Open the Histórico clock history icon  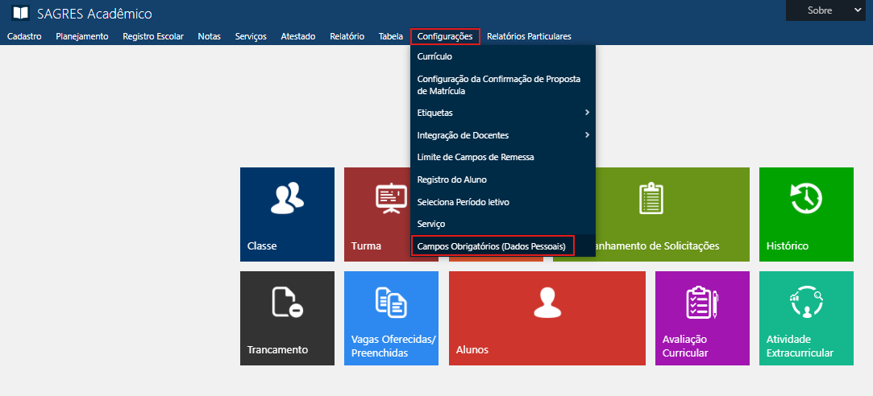(805, 199)
